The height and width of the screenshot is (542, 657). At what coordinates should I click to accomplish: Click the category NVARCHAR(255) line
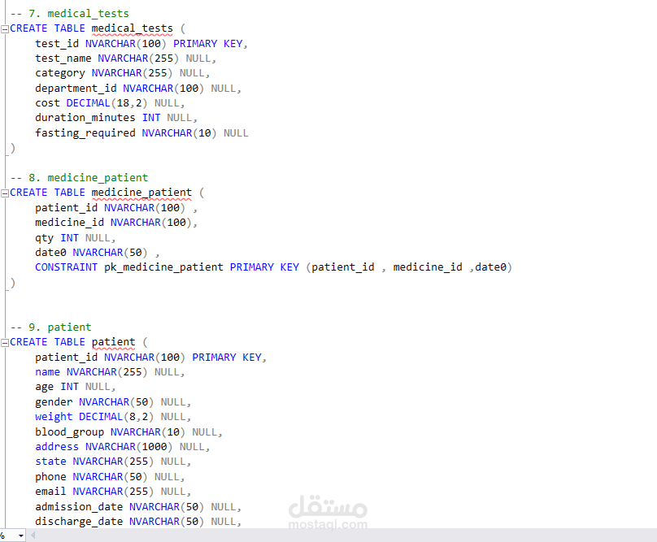click(x=122, y=73)
